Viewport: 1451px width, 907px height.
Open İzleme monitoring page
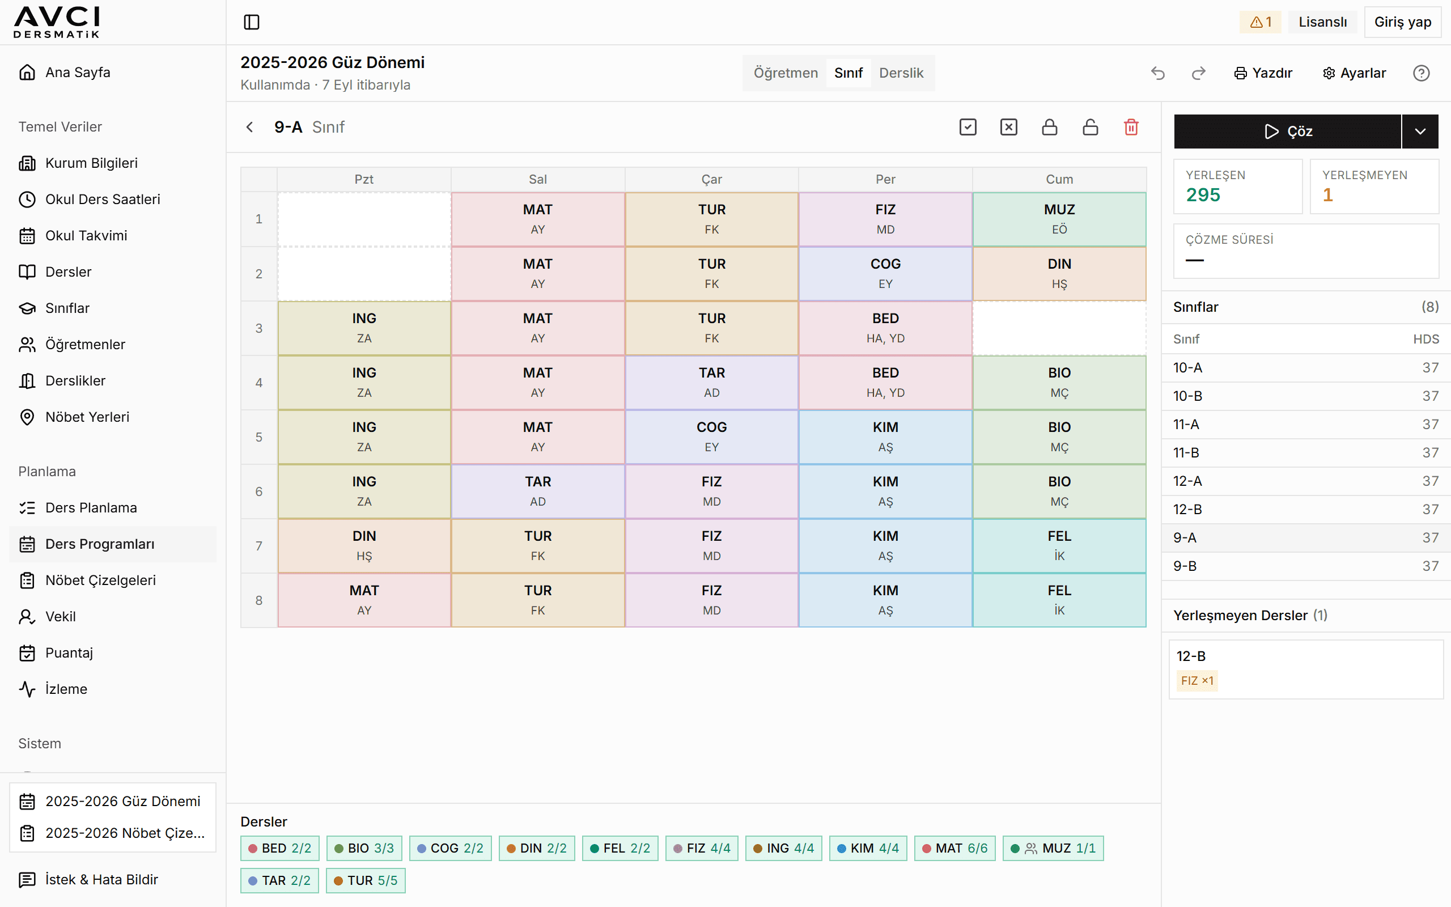[x=113, y=689]
